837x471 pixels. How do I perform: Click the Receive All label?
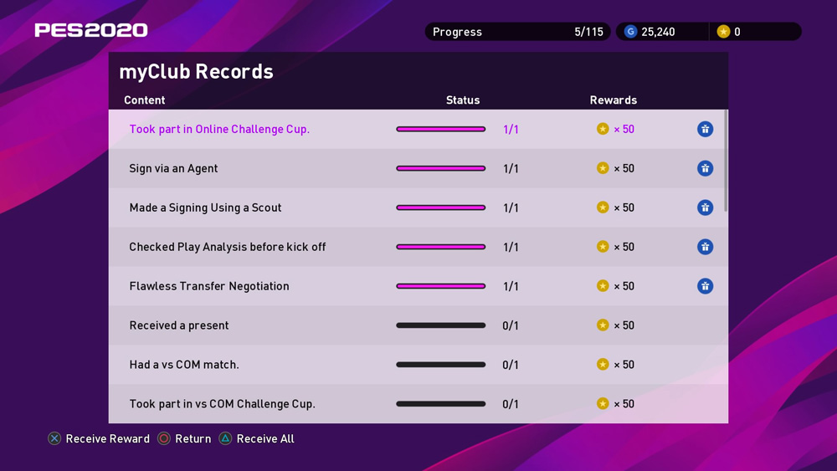[x=265, y=438]
